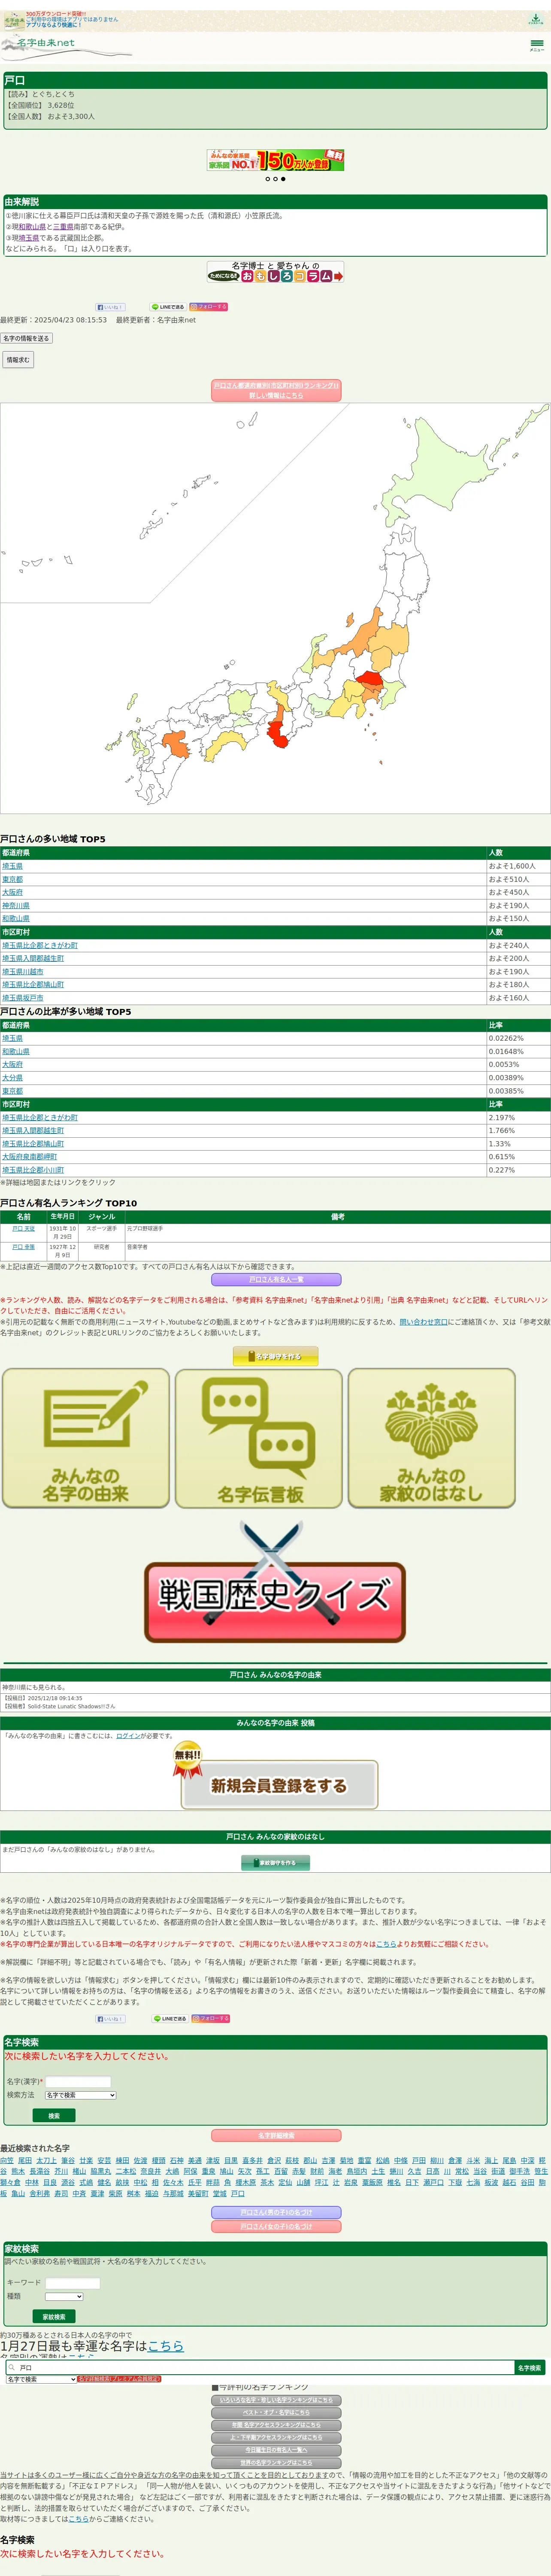Select red Saitama prefecture on the map
This screenshot has height=2576, width=551.
pos(370,679)
